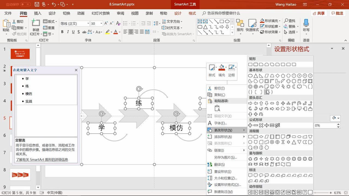The image size is (349, 196).
Task: Click the Save icon in title bar
Action: coord(37,4)
